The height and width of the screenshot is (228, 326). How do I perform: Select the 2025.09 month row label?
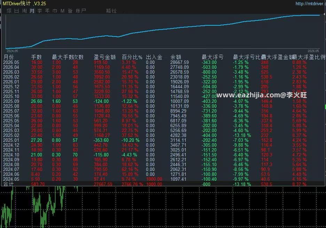tap(11, 101)
